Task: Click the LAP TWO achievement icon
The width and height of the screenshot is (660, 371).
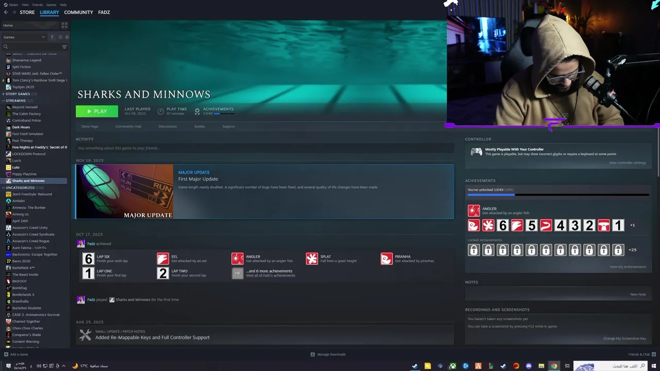Action: pos(163,273)
